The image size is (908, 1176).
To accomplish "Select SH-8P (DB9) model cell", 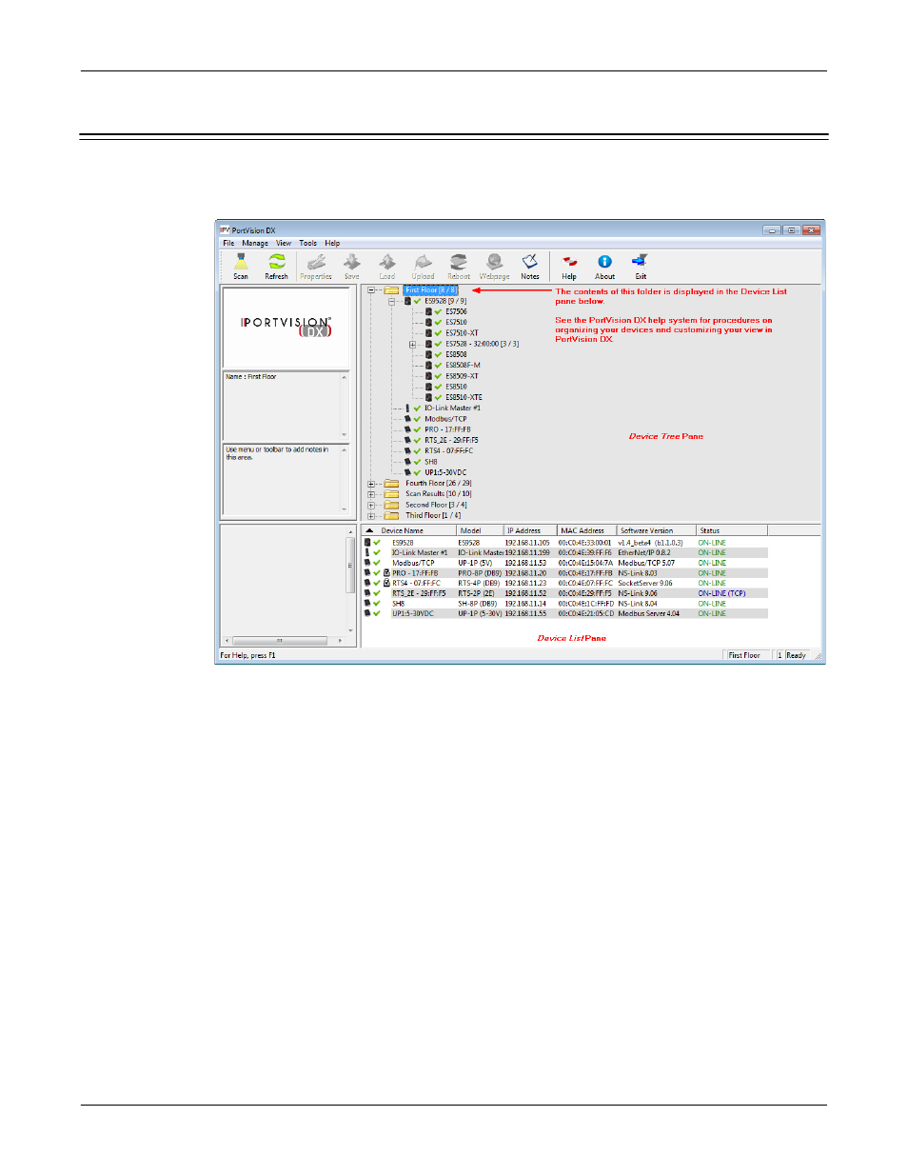I will point(477,604).
